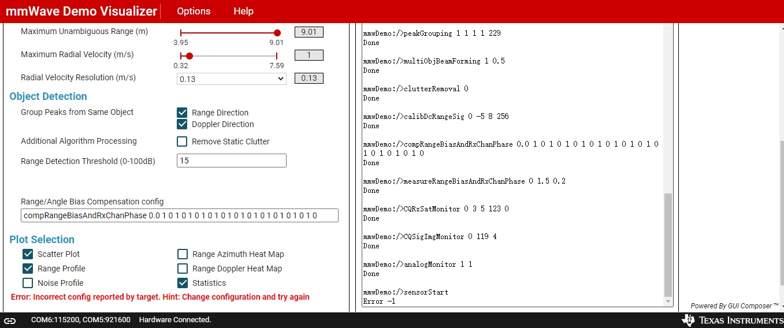
Task: Click the CQRxSatMonitor console line
Action: coord(436,209)
